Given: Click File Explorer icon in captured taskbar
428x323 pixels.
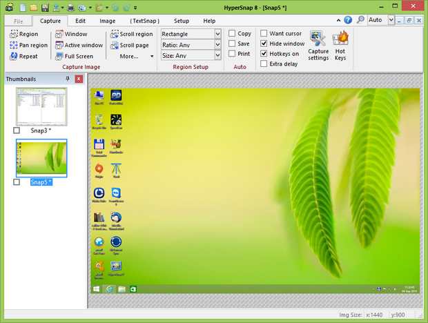Looking at the screenshot, I should coord(121,289).
